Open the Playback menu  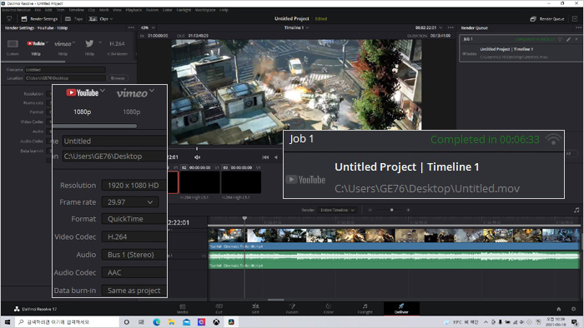[x=133, y=10]
